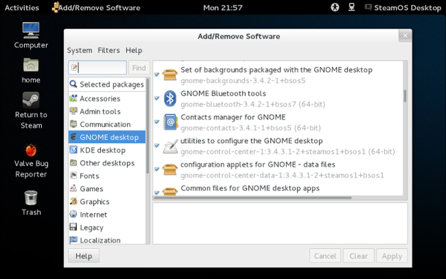This screenshot has width=446, height=279.
Task: Click the Internet globe category icon
Action: pyautogui.click(x=74, y=215)
